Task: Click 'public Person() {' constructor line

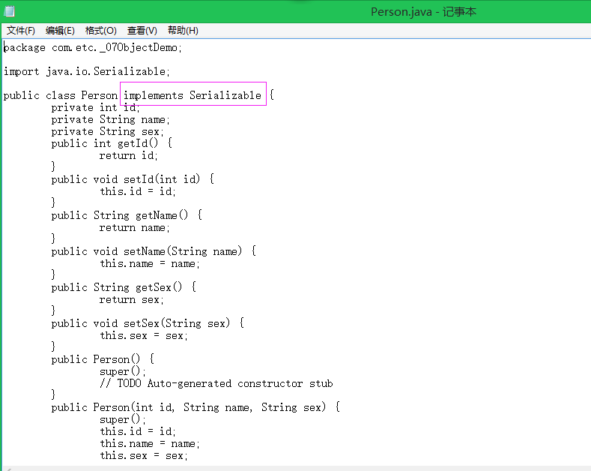Action: pos(103,359)
